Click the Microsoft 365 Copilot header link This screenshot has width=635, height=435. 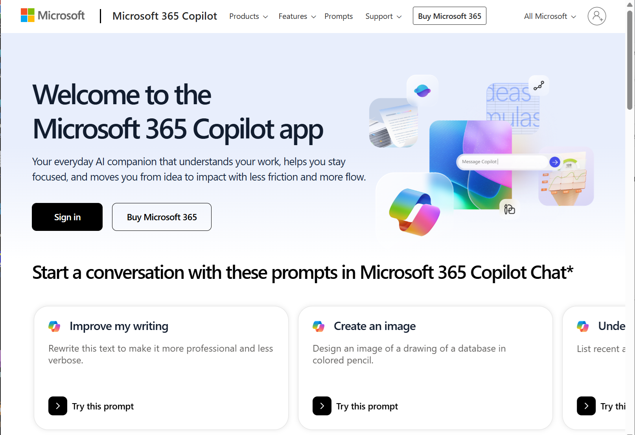click(x=165, y=16)
